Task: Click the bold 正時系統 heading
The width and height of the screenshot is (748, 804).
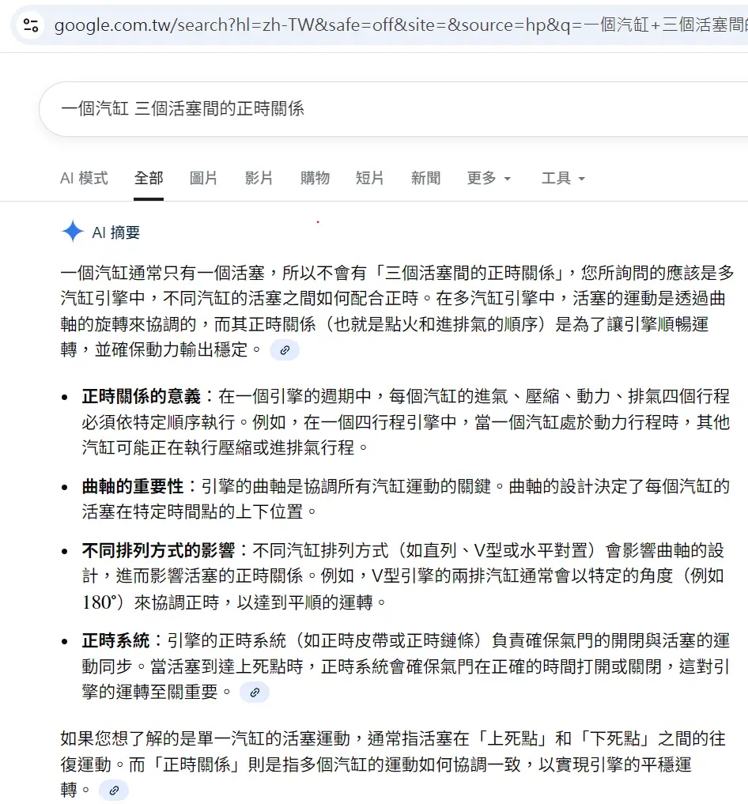Action: 115,640
